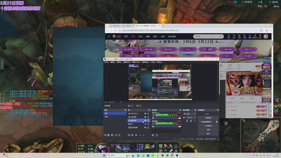
Task: Open OBS Edit menu
Action: (x=112, y=62)
